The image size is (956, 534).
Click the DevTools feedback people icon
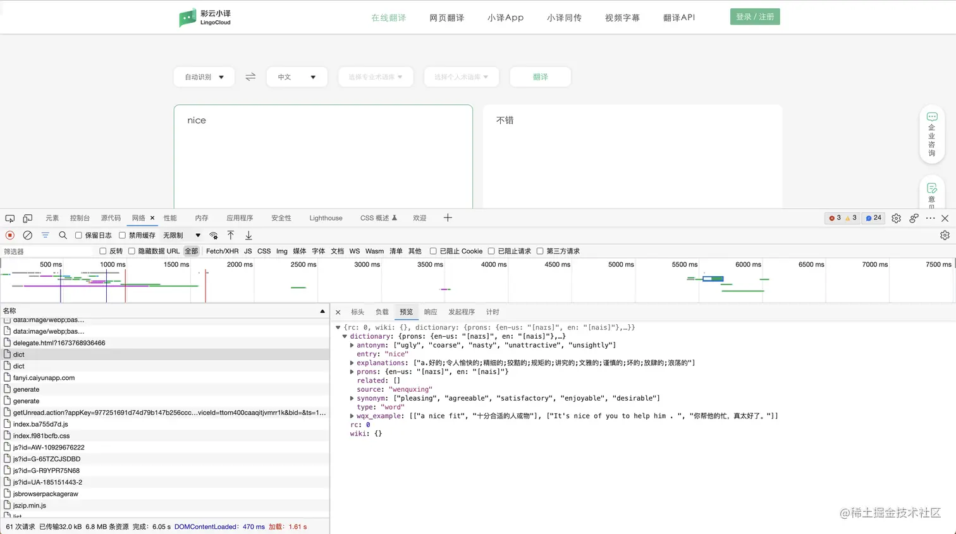coord(914,218)
